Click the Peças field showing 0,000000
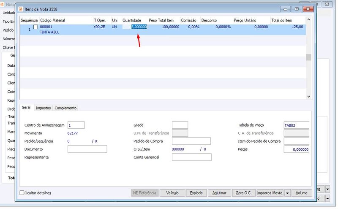This screenshot has width=338, height=209. point(297,149)
